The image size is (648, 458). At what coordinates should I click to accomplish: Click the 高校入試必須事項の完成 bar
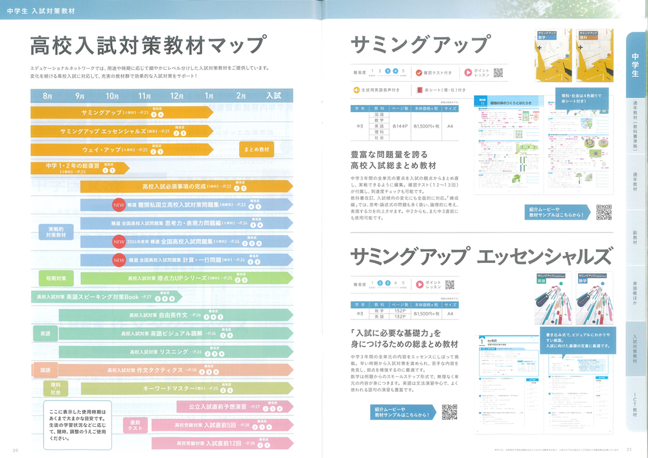(x=187, y=187)
